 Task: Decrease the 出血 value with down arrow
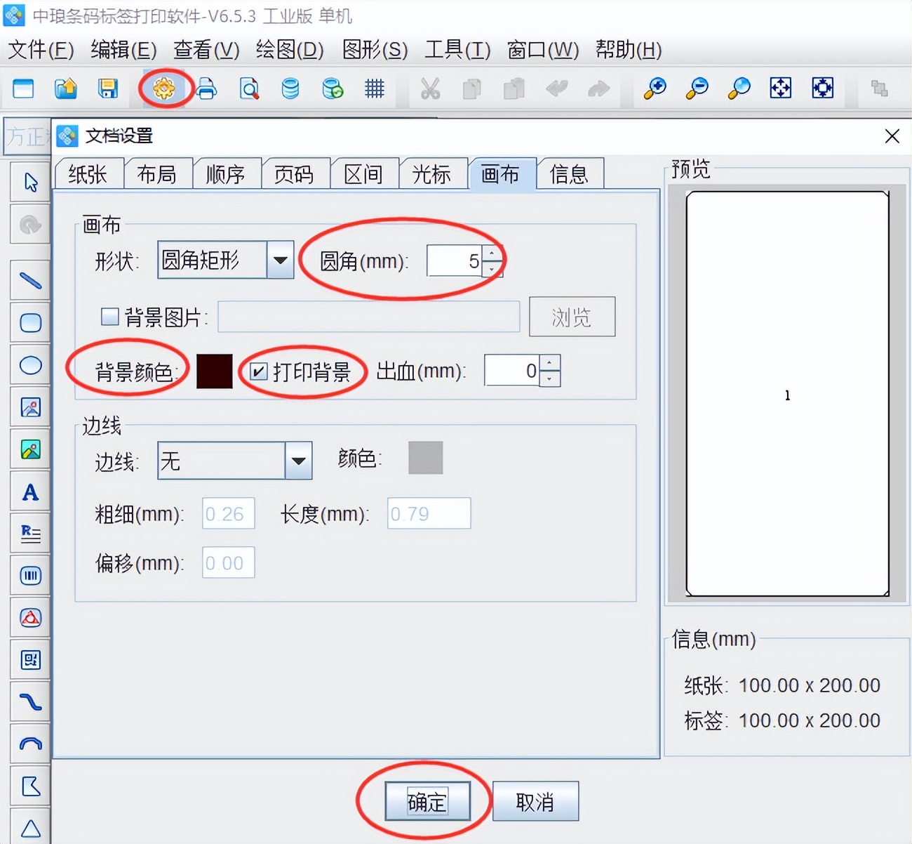coord(550,378)
